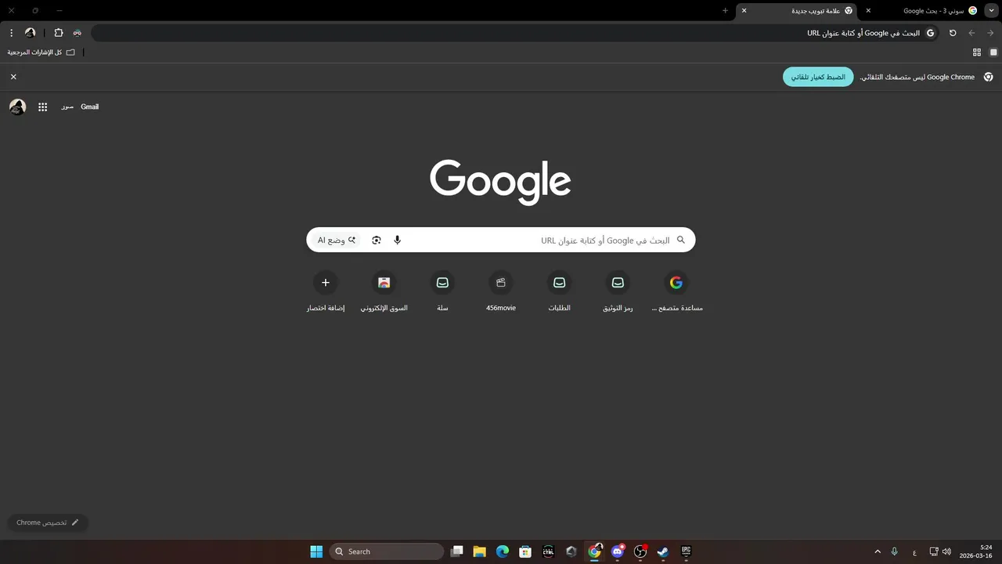This screenshot has height=564, width=1002.
Task: Open the hexagon app icon on the taskbar
Action: tap(571, 551)
